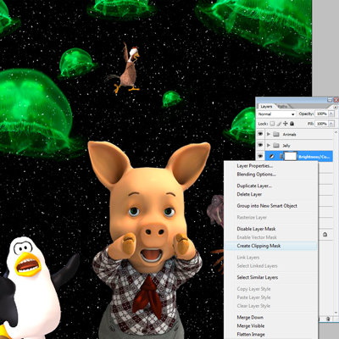Choose Duplicate Layer menu entry
The width and height of the screenshot is (339, 339).
click(x=254, y=186)
